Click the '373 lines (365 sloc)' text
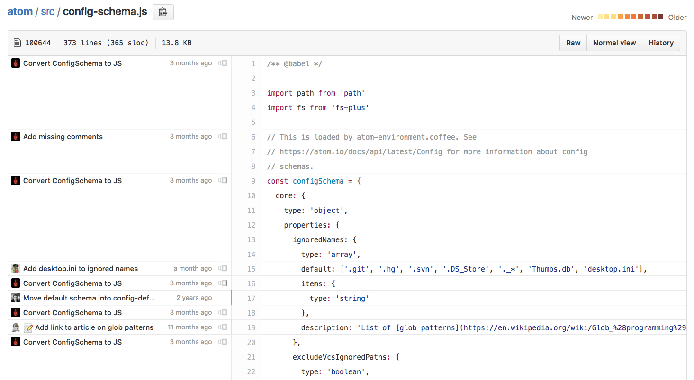This screenshot has width=694, height=380. [x=106, y=43]
